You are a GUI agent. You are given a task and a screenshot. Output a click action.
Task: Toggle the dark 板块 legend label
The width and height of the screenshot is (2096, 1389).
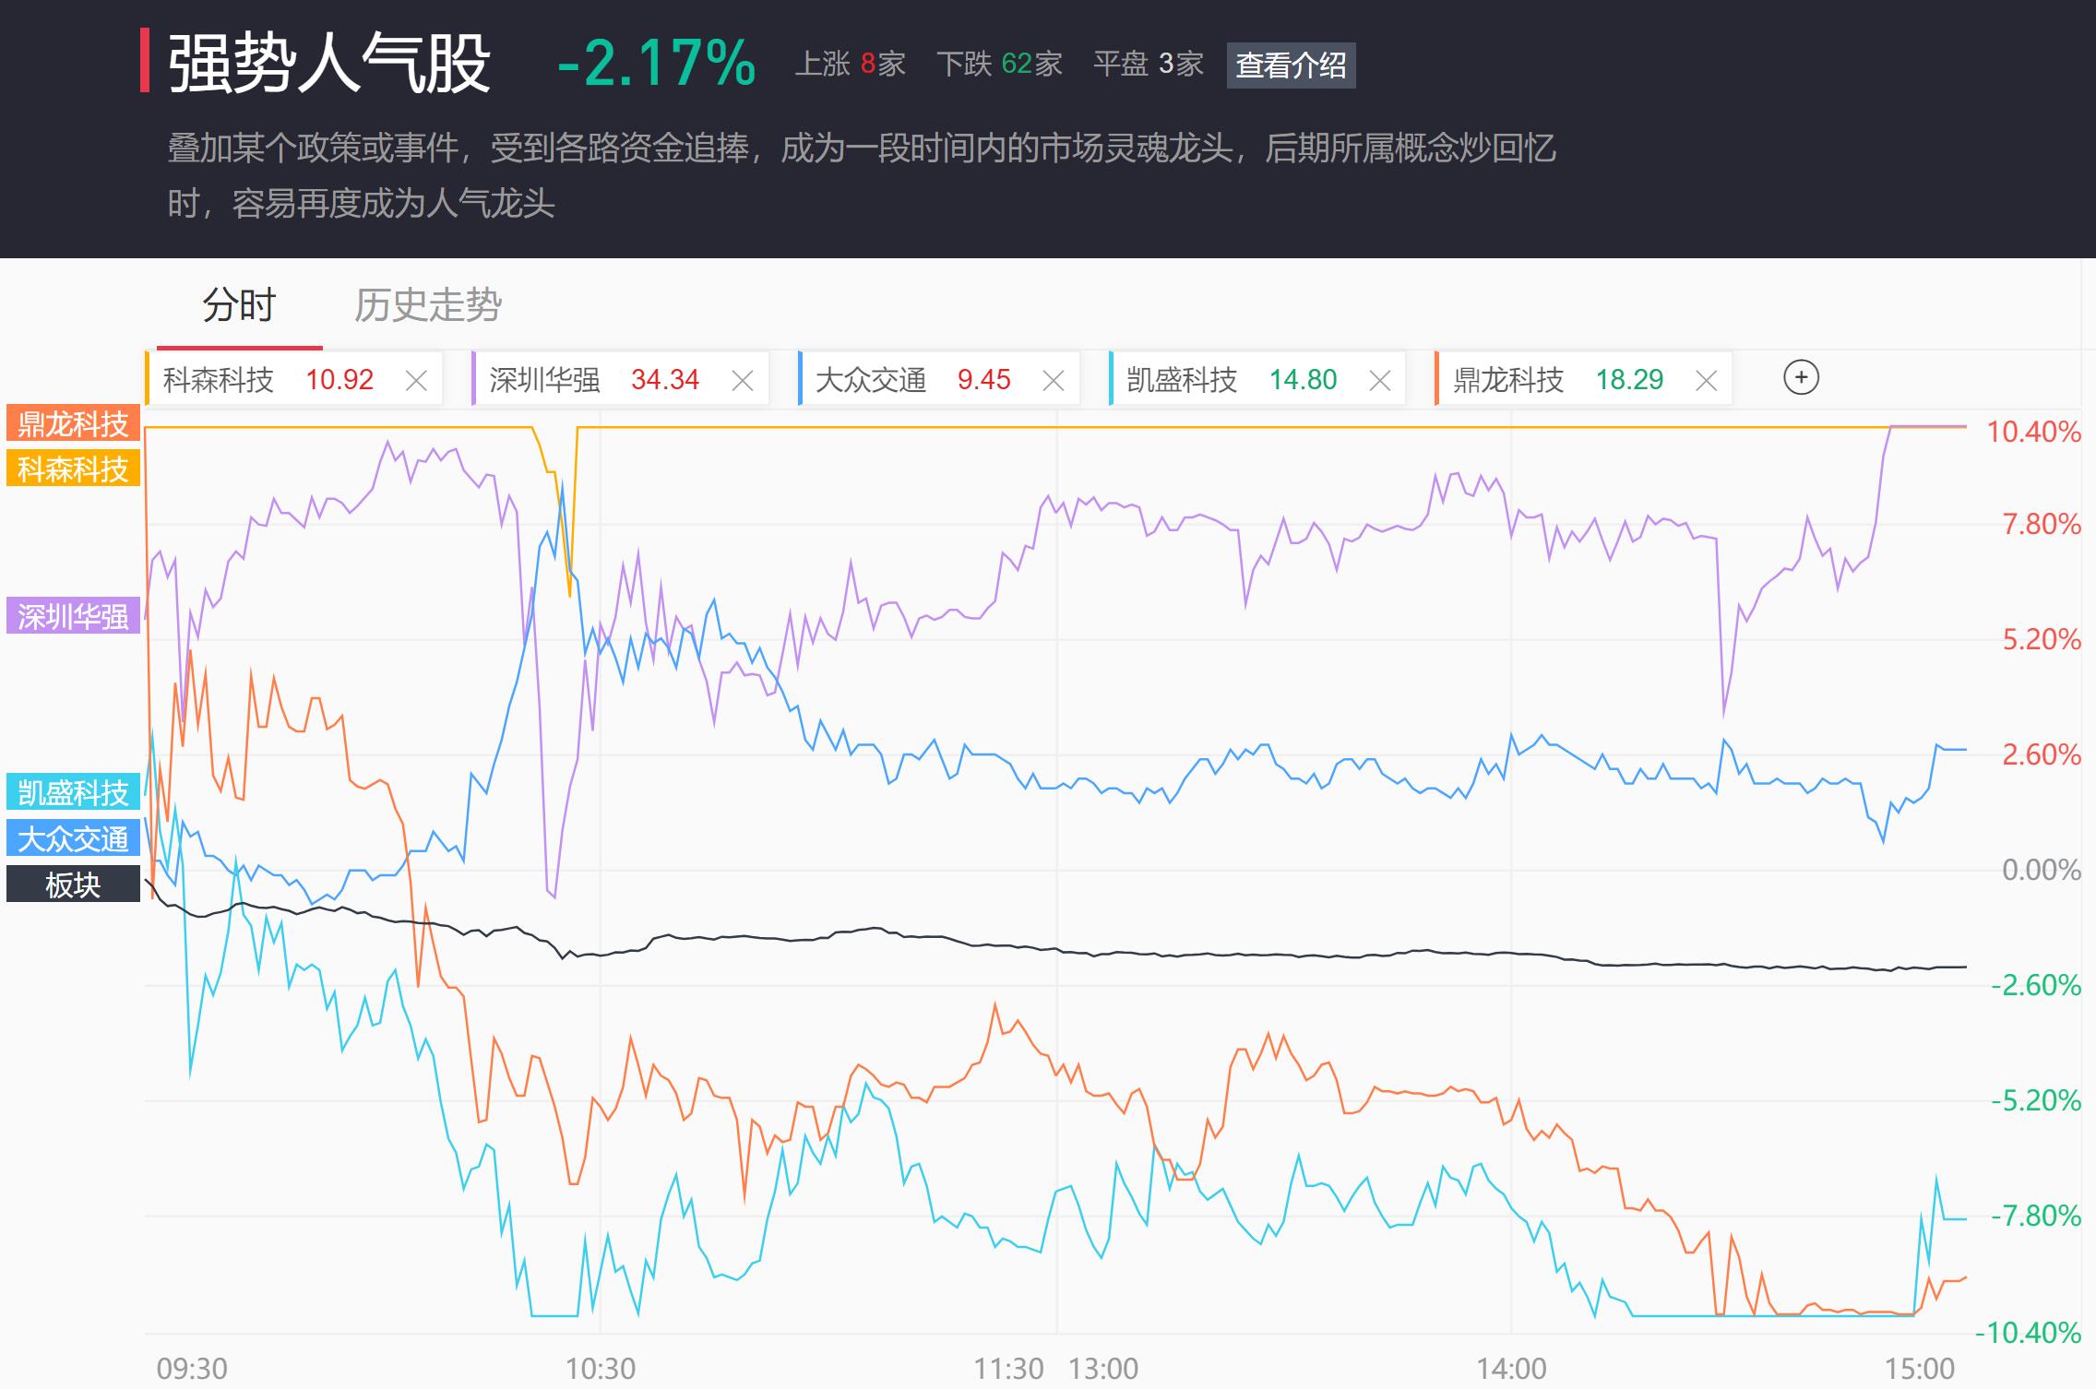point(73,884)
